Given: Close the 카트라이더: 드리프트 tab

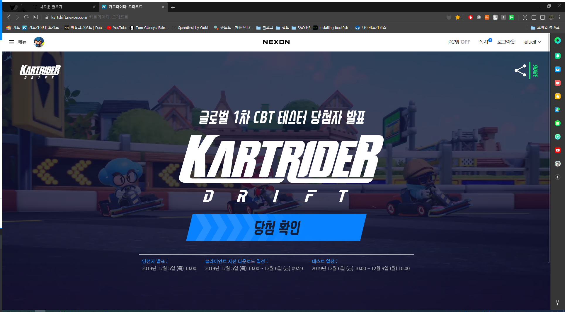Looking at the screenshot, I should 163,7.
